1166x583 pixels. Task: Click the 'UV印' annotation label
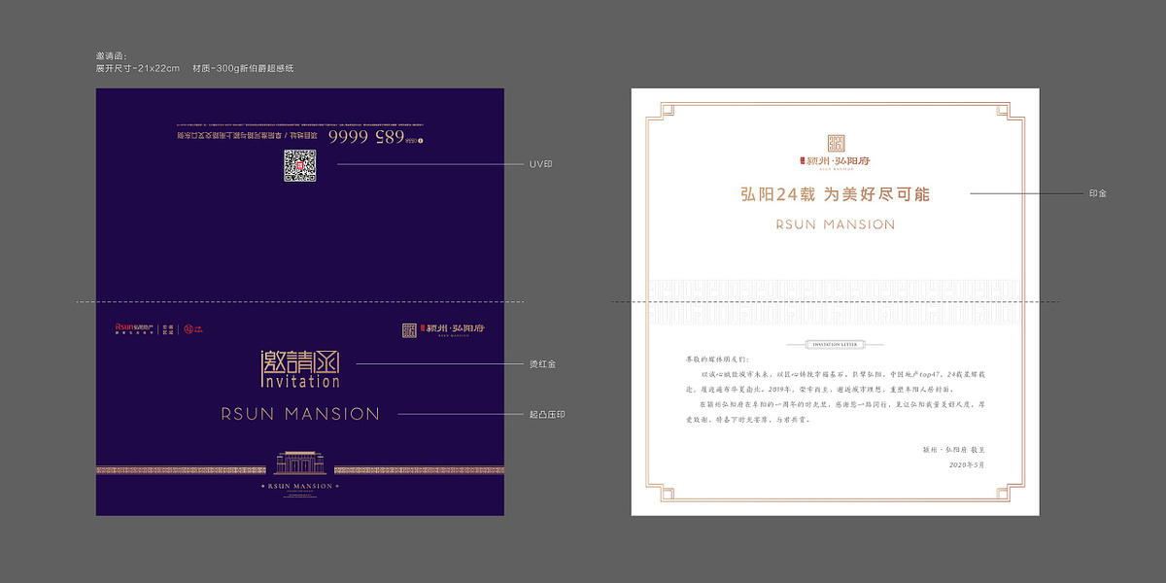click(x=540, y=164)
